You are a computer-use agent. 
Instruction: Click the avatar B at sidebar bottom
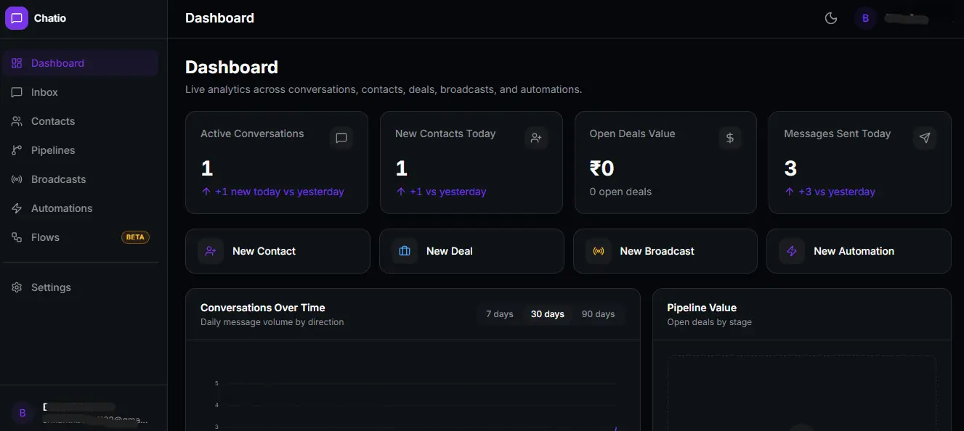coord(23,413)
